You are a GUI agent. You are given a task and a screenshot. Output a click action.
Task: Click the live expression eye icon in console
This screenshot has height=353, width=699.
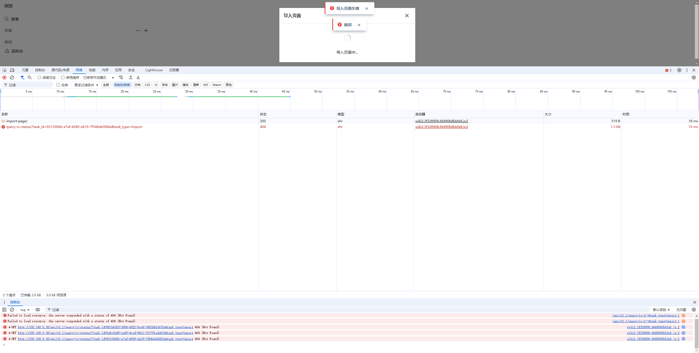[38, 310]
